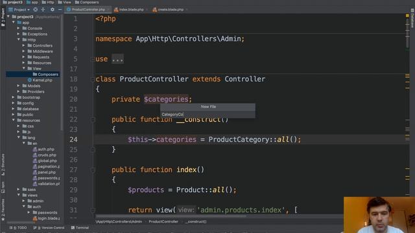Expand the Controllers folder arrow

coord(23,45)
